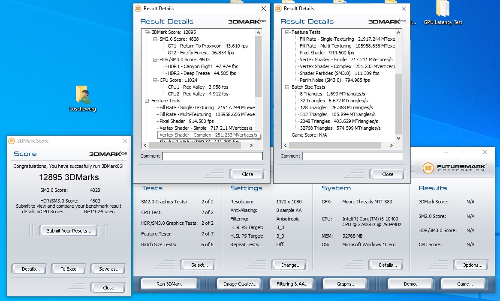Select HDR2 - Deep Freeze row
Viewport: 500px width, 301px height.
(x=202, y=73)
